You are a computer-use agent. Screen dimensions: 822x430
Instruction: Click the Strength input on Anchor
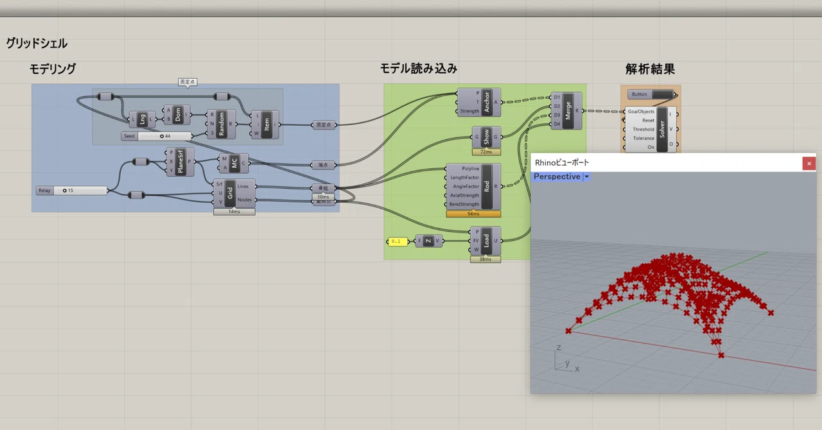point(469,112)
